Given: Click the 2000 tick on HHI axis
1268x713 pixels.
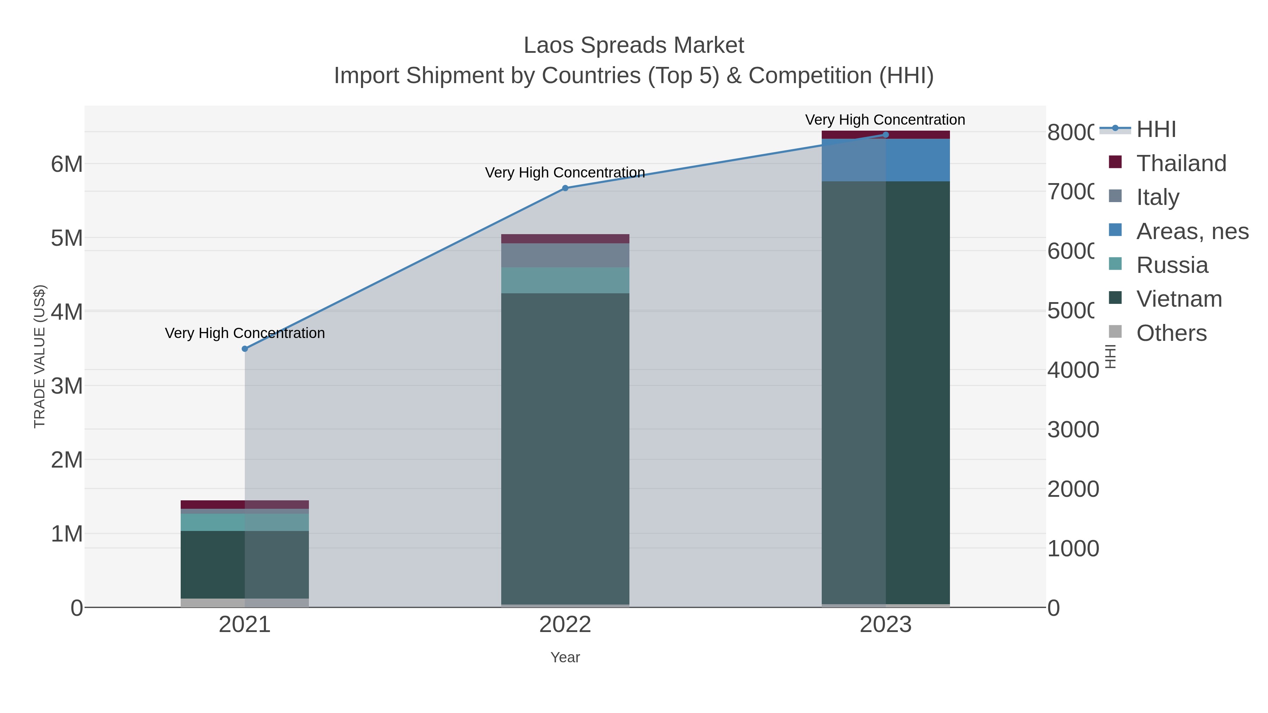Looking at the screenshot, I should (1073, 489).
